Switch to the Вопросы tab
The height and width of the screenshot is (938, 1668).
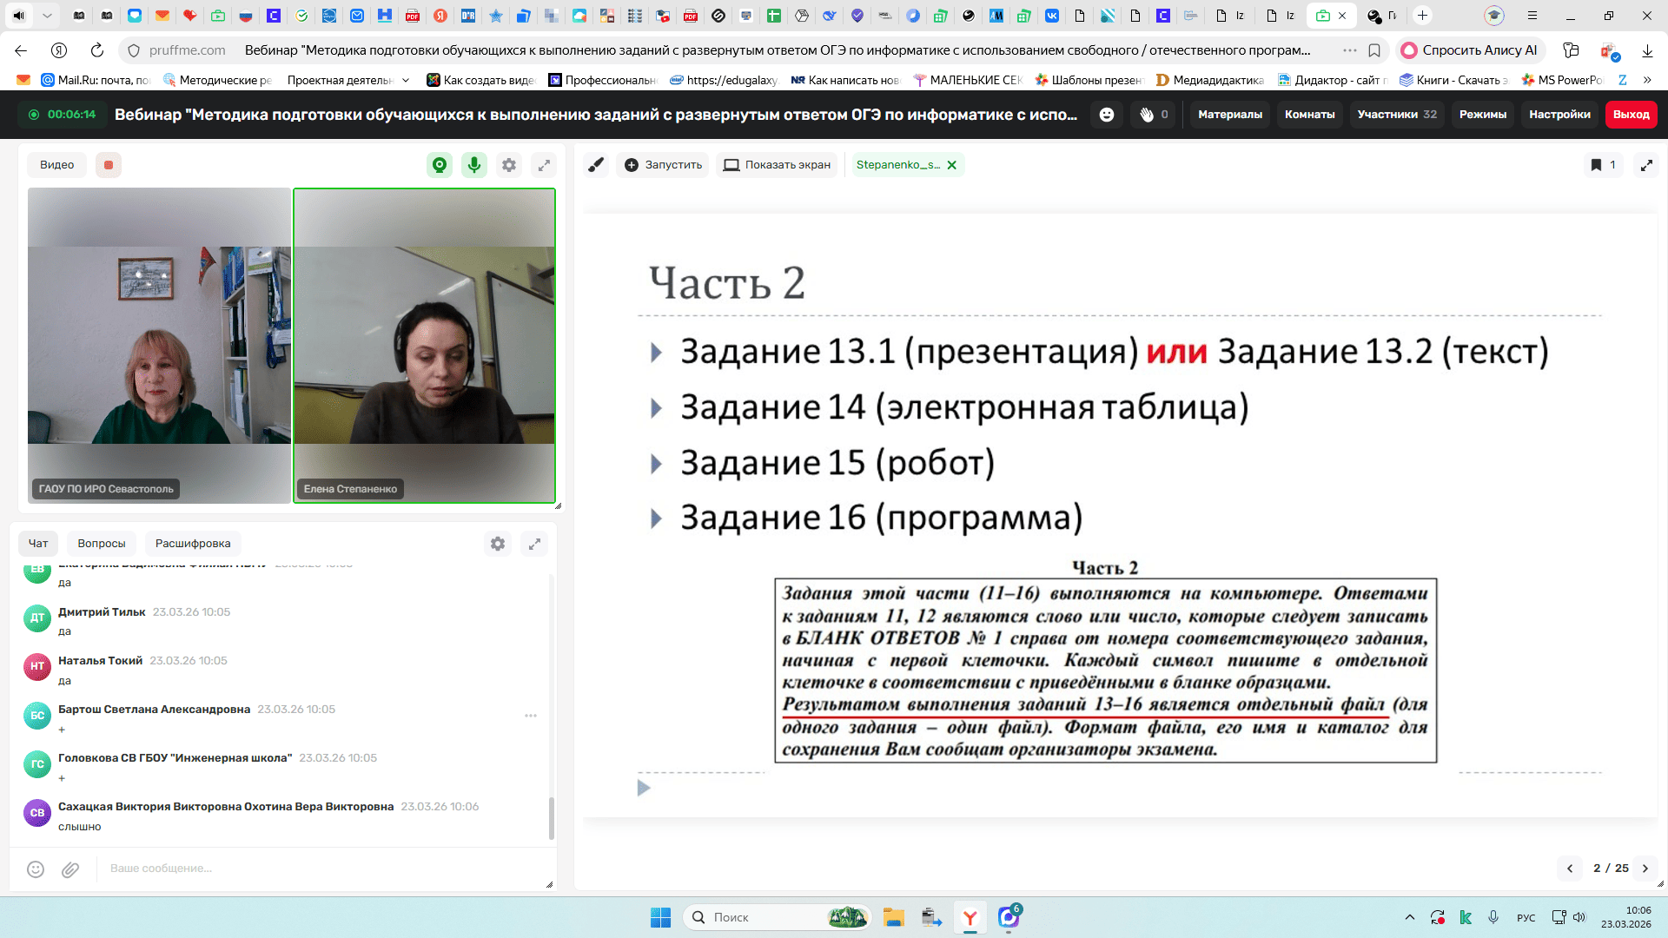pos(102,544)
